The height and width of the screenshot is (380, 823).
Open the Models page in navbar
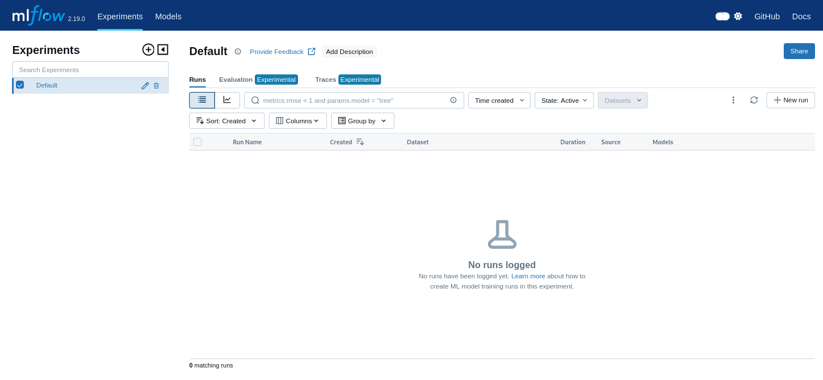click(x=168, y=16)
